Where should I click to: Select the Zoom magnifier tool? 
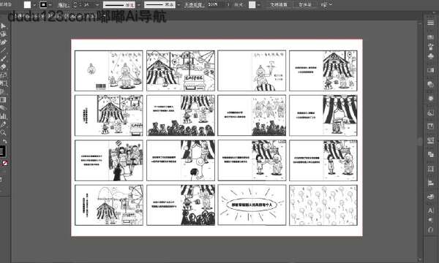point(3,132)
